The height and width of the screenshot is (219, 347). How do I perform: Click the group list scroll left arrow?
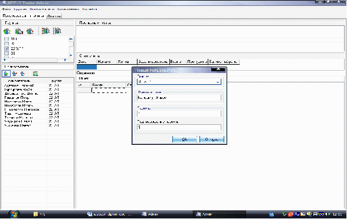point(5,60)
